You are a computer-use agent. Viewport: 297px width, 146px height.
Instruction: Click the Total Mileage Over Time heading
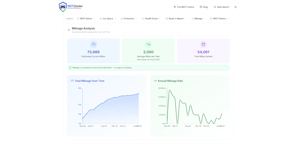point(89,81)
